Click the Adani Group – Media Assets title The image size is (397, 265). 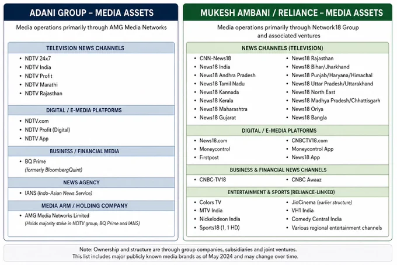(92, 13)
